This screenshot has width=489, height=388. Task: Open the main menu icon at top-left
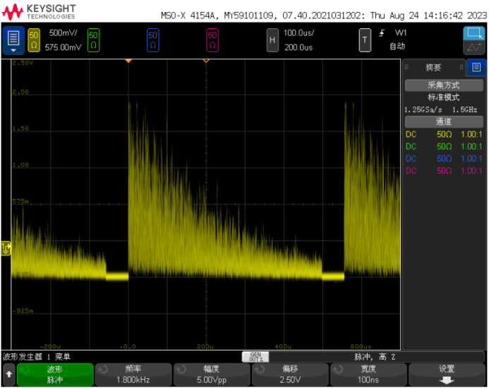point(13,40)
